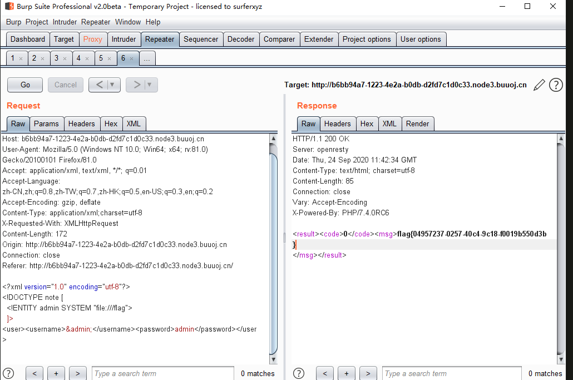Open the Repeater menu

tap(95, 22)
